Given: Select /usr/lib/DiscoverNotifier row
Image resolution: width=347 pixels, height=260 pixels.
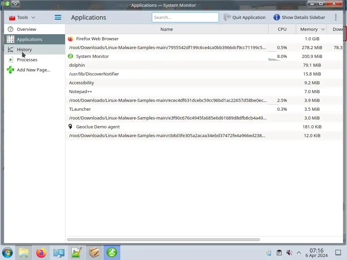Looking at the screenshot, I should [204, 74].
